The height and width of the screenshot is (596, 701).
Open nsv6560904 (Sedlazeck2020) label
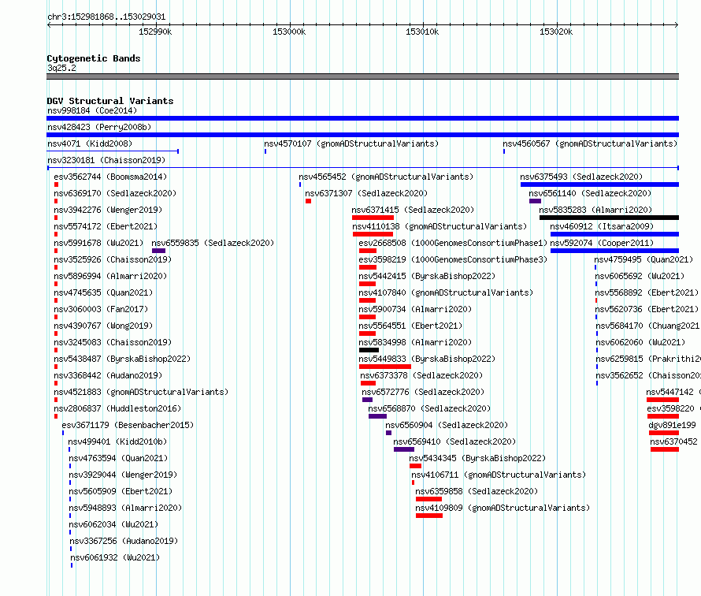click(x=447, y=425)
